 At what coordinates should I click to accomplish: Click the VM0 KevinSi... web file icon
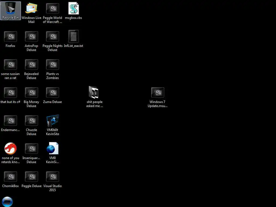(53, 153)
